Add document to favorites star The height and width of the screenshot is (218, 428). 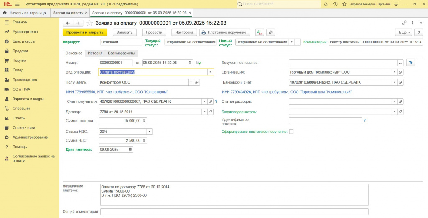(x=89, y=23)
